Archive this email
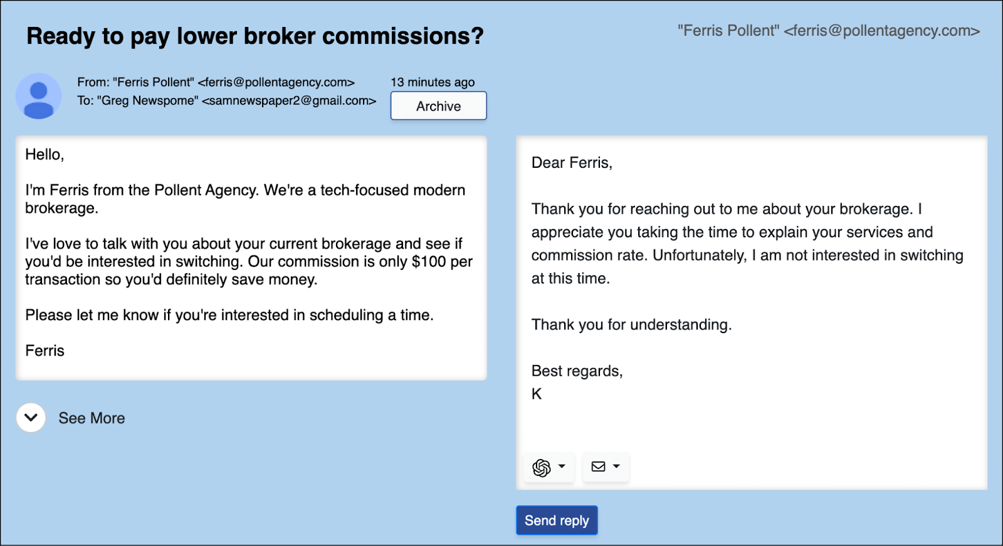This screenshot has height=546, width=1003. coord(438,106)
